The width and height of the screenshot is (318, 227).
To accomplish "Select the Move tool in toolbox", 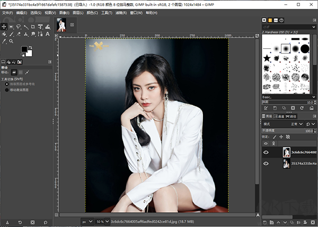I will tap(4, 27).
